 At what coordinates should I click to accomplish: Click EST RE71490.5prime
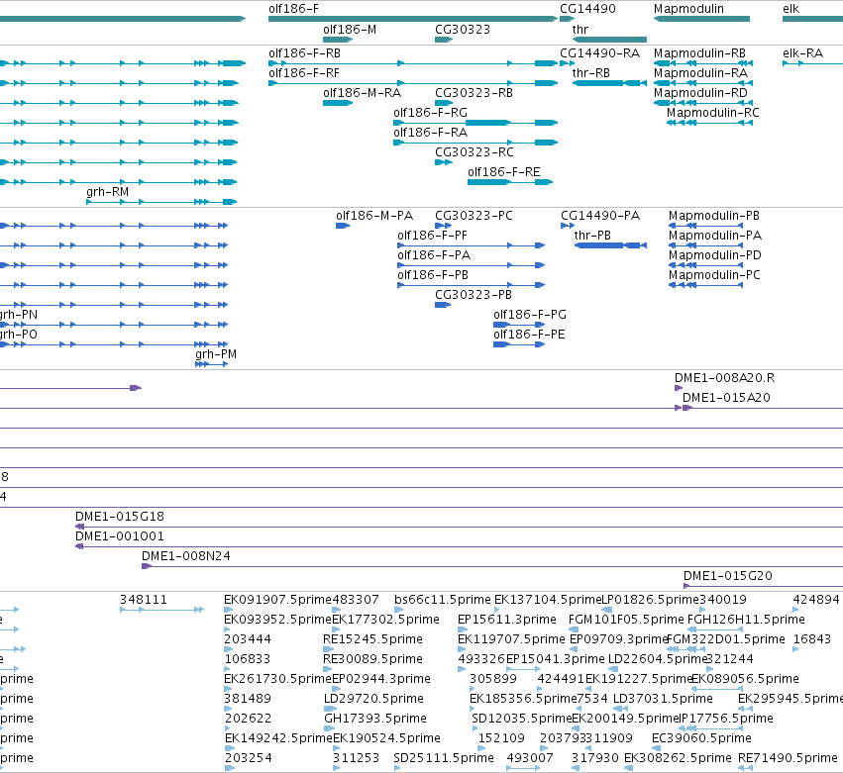tap(745, 768)
